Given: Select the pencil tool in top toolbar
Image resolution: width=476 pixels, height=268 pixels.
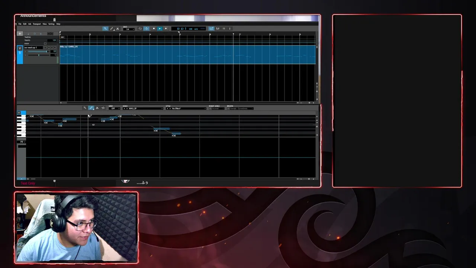Looking at the screenshot, I should [112, 29].
